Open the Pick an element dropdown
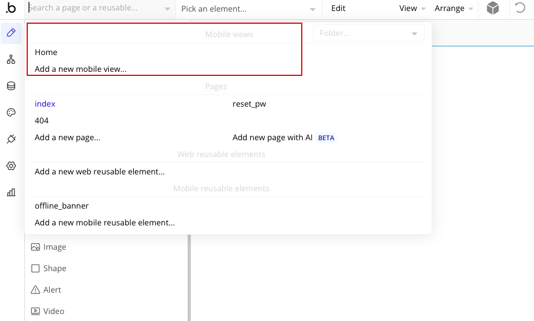 (249, 9)
